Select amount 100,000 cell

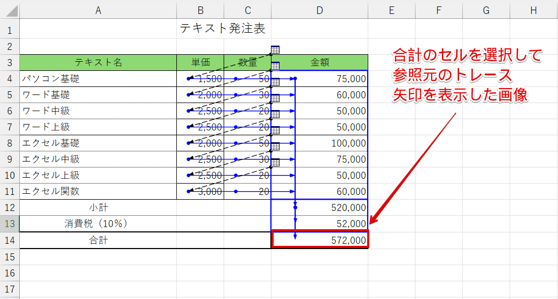(319, 143)
